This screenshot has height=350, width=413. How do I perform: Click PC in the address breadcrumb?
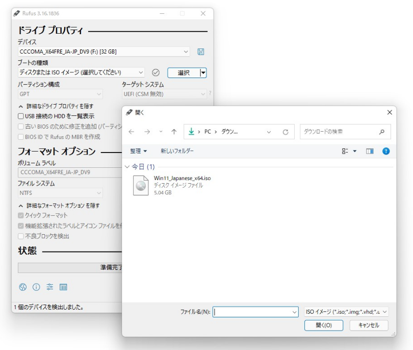[x=208, y=132]
